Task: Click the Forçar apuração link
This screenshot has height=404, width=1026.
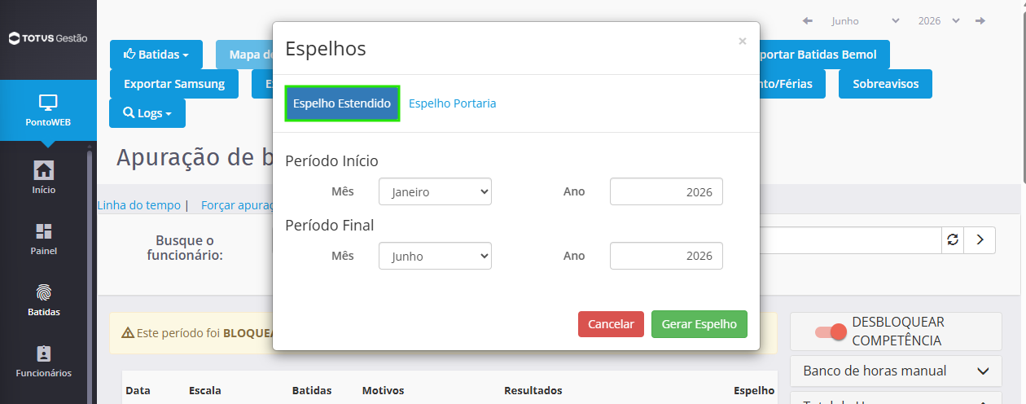Action: tap(236, 205)
